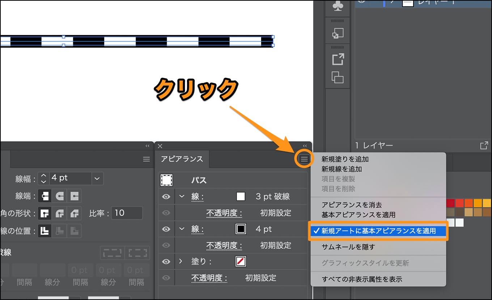Expand the 塗り fill row
This screenshot has height=300, width=492.
click(181, 261)
